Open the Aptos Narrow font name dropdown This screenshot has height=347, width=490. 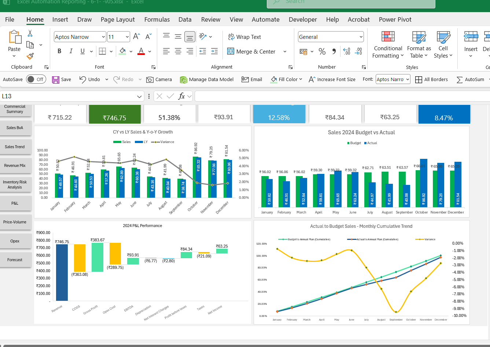(x=103, y=37)
